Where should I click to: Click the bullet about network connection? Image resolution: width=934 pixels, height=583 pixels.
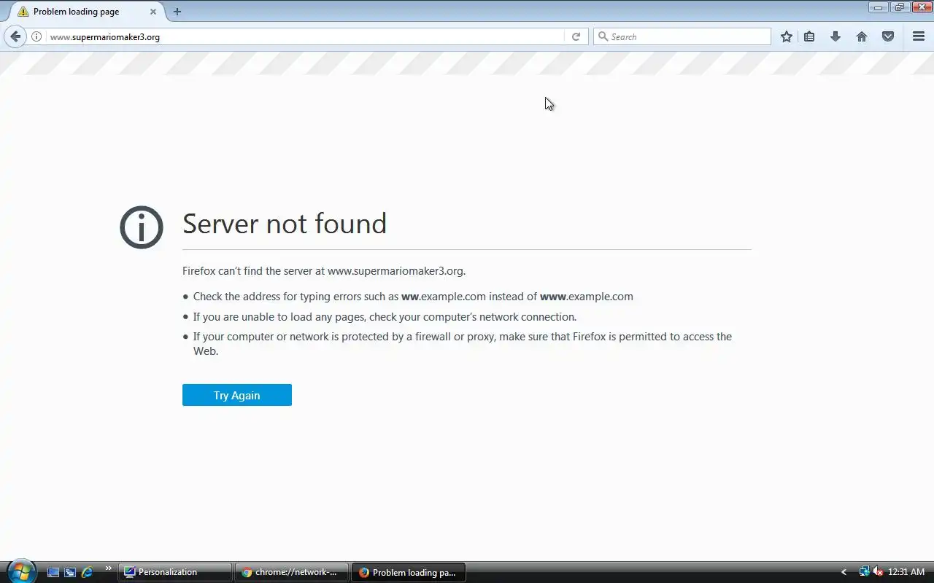(x=385, y=317)
